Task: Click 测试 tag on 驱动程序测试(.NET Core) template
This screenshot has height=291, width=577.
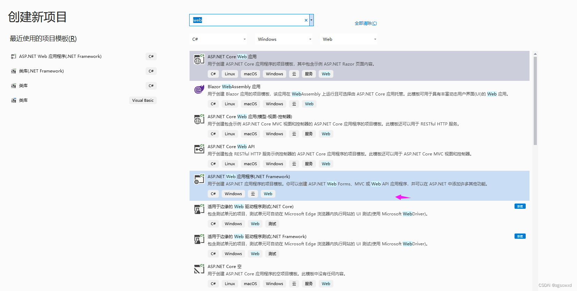Action: point(272,224)
